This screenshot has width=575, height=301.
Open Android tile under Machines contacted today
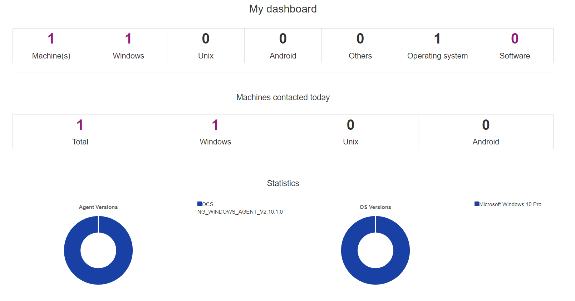click(486, 132)
